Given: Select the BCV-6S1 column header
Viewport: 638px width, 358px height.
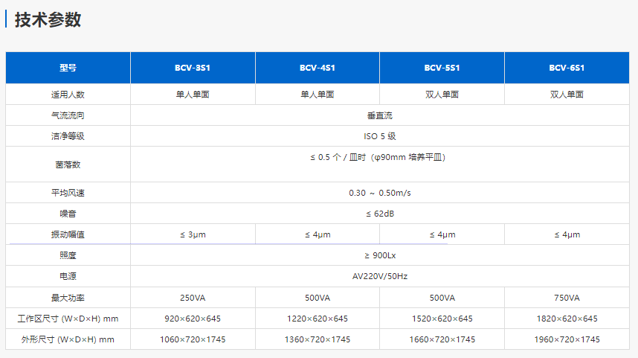Looking at the screenshot, I should coord(567,68).
